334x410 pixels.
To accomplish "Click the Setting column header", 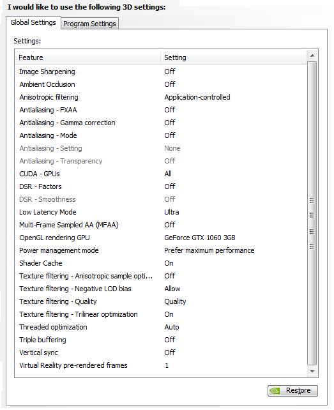I will click(233, 57).
